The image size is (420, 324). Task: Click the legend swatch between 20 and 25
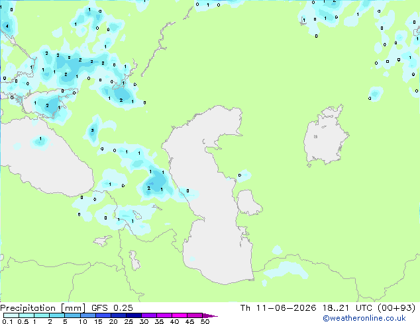pos(119,315)
